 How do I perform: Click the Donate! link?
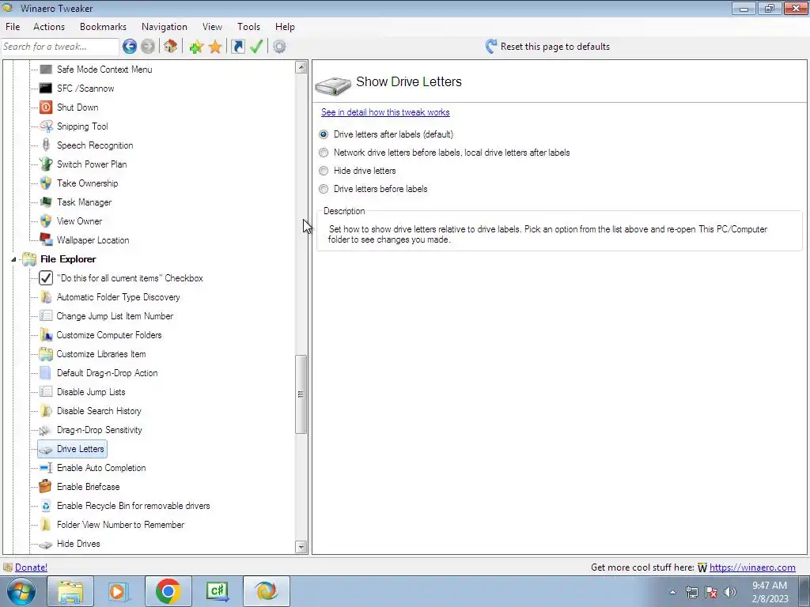pos(31,567)
